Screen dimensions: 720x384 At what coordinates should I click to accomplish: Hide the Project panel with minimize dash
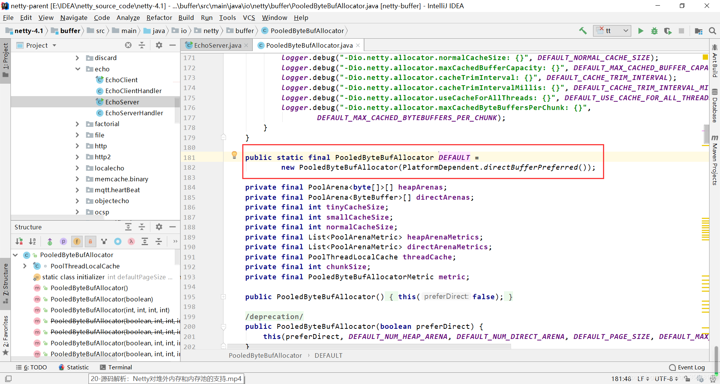click(x=172, y=45)
